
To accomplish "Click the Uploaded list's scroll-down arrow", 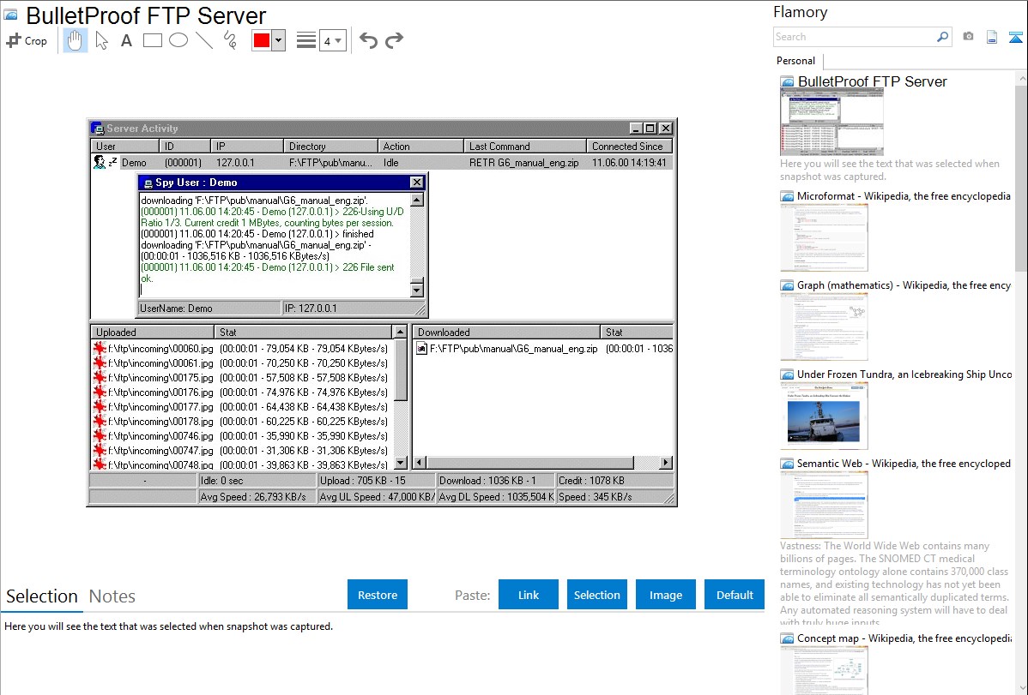I will pyautogui.click(x=401, y=463).
